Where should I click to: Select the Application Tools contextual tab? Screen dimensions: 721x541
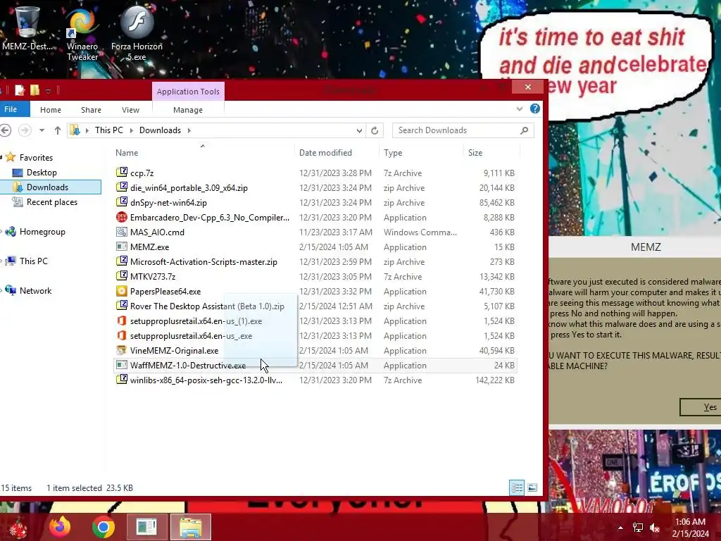coord(188,91)
